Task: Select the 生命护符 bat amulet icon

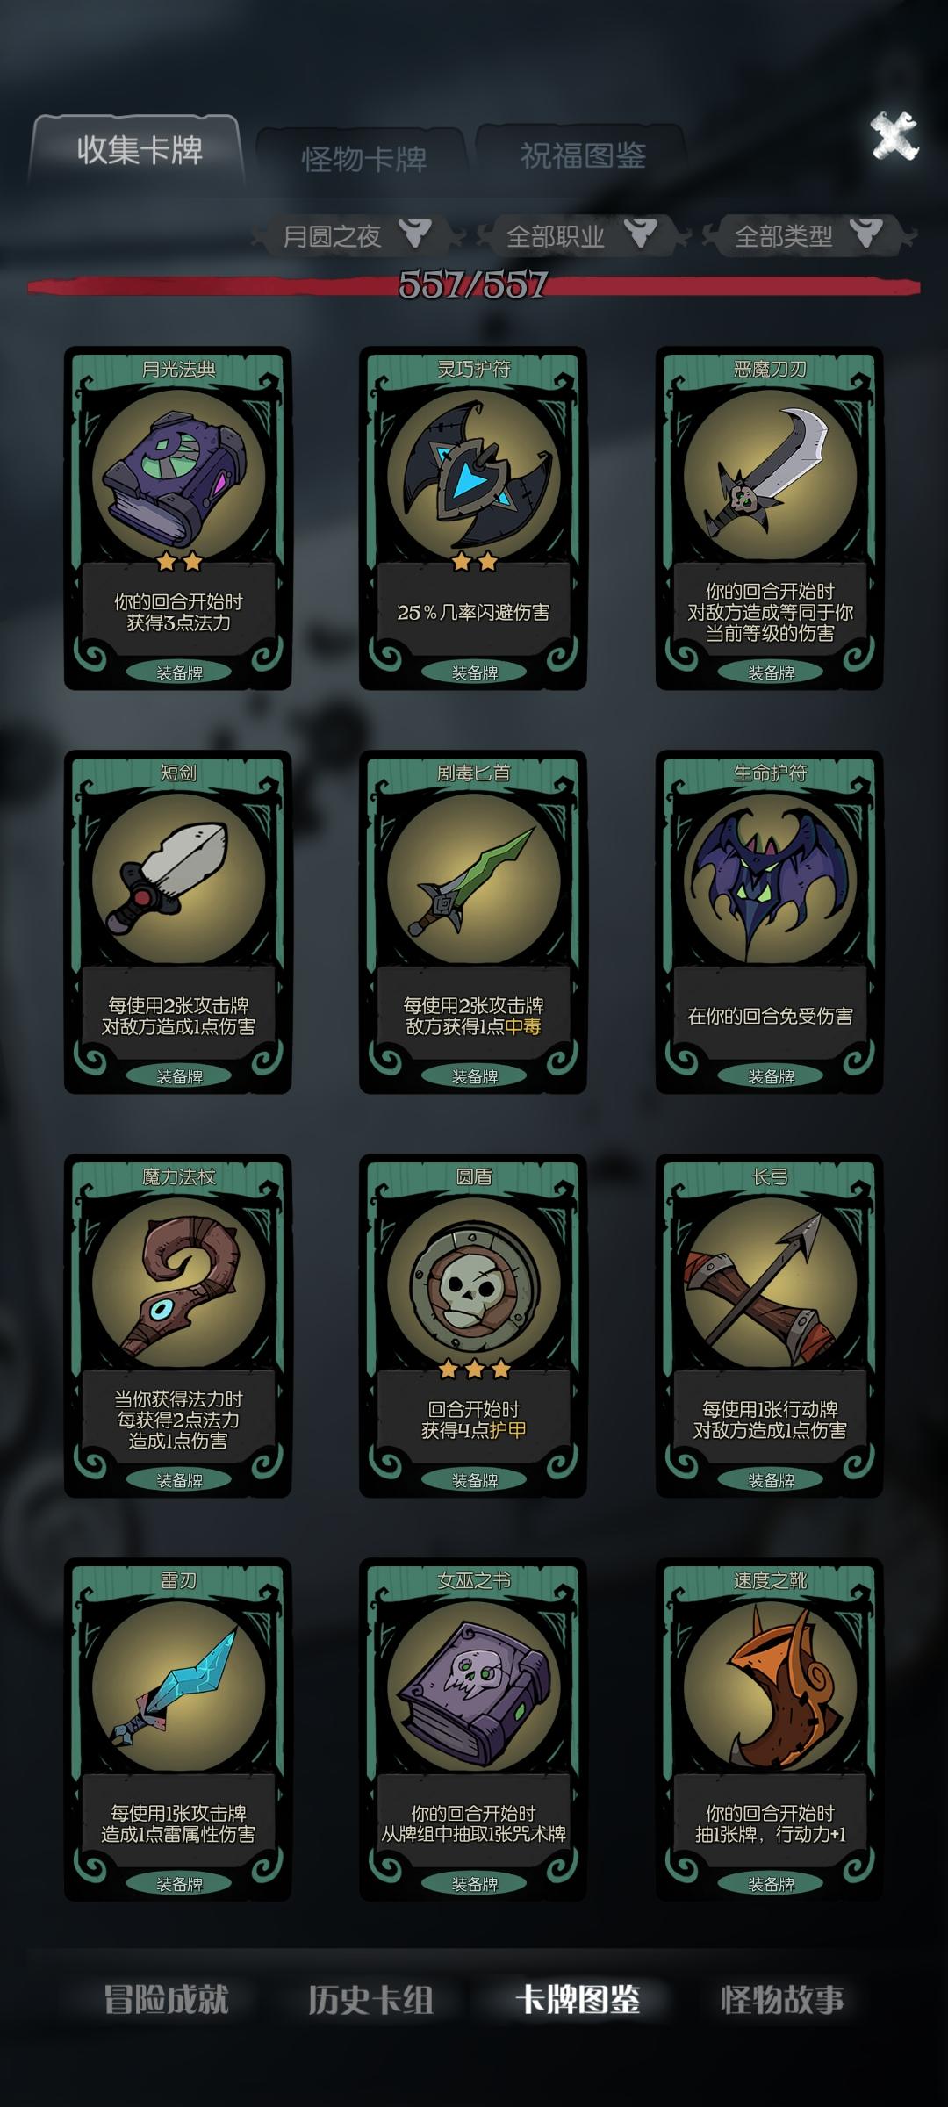Action: click(770, 880)
